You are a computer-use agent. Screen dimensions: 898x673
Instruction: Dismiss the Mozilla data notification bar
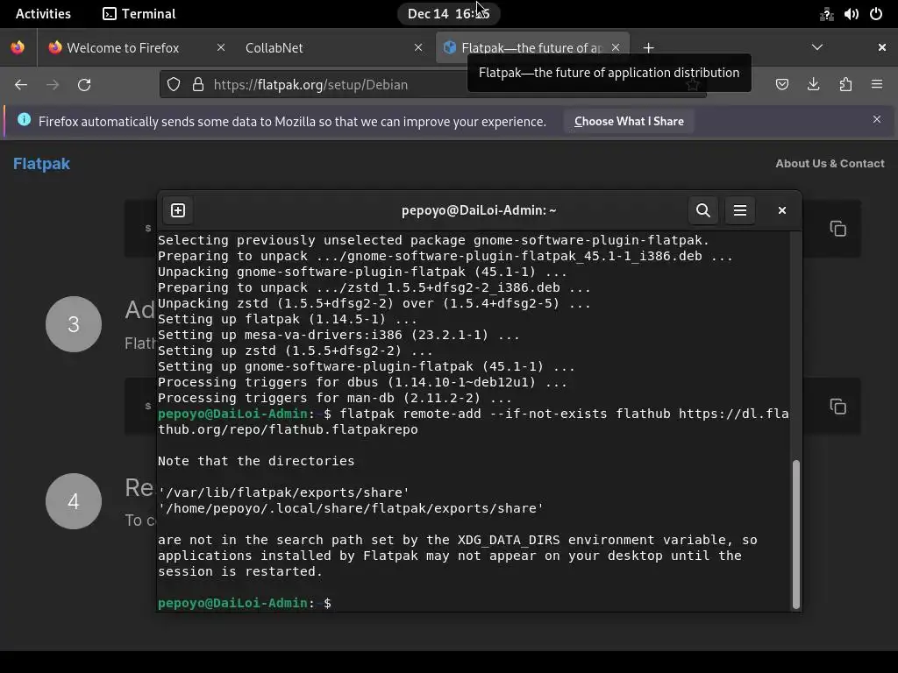click(877, 119)
